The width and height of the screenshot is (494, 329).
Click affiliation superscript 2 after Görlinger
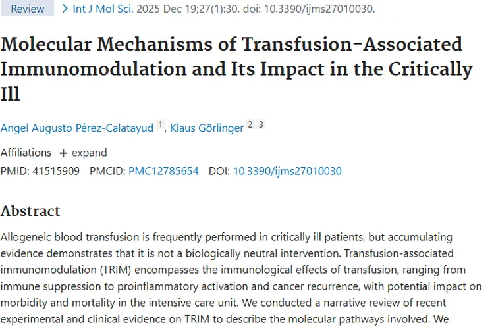click(x=250, y=124)
